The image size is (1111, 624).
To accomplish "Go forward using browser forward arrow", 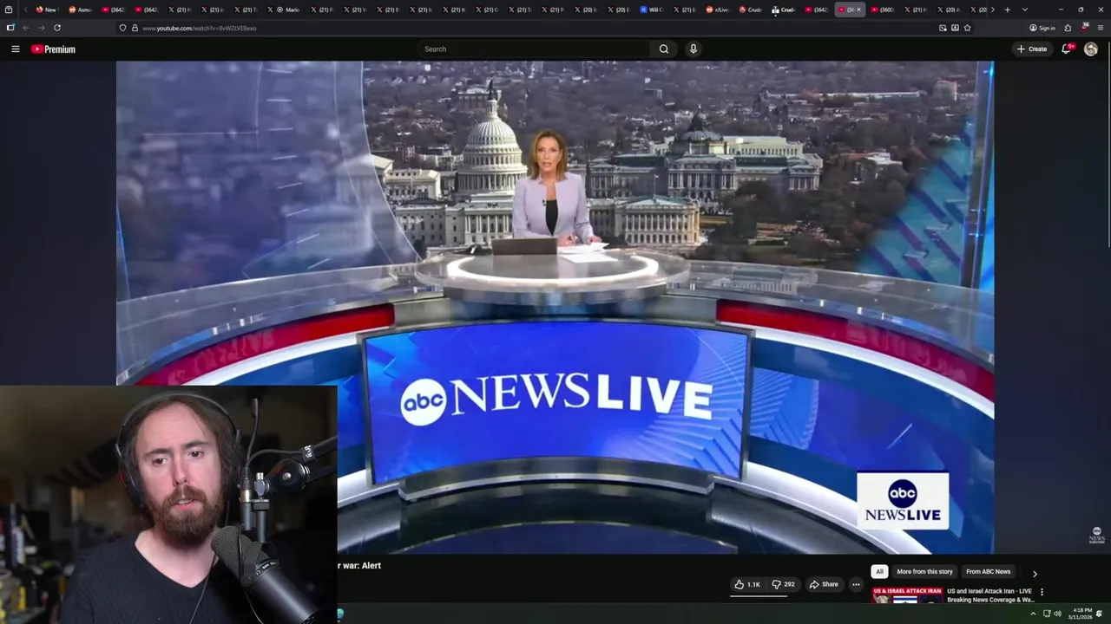I will point(41,28).
